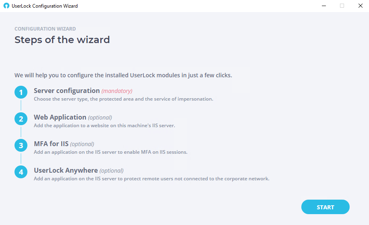Viewport: 369px width, 225px height.
Task: Select the step 2 circle icon
Action: pyautogui.click(x=21, y=119)
